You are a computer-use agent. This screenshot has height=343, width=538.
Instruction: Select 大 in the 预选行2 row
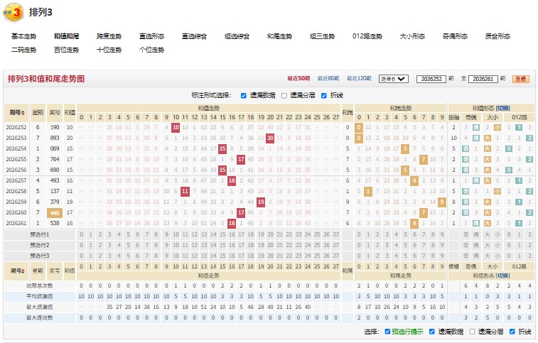pyautogui.click(x=487, y=246)
